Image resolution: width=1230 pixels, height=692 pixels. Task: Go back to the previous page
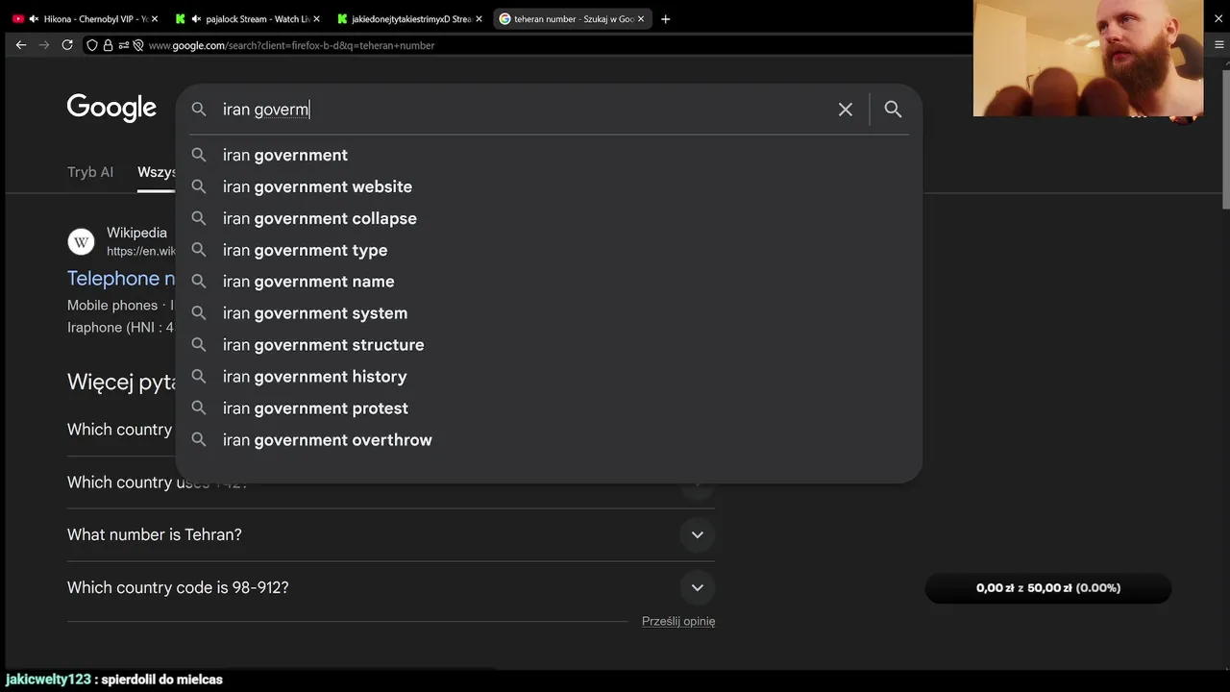click(21, 45)
